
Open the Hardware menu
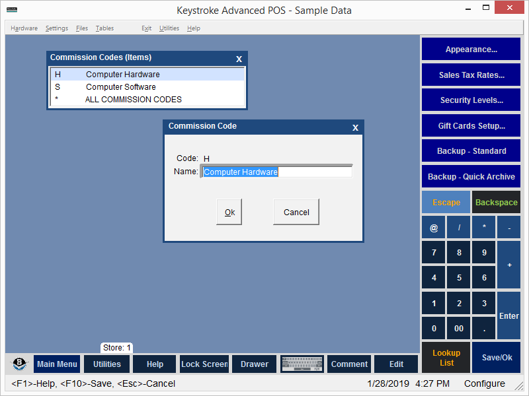pos(24,28)
